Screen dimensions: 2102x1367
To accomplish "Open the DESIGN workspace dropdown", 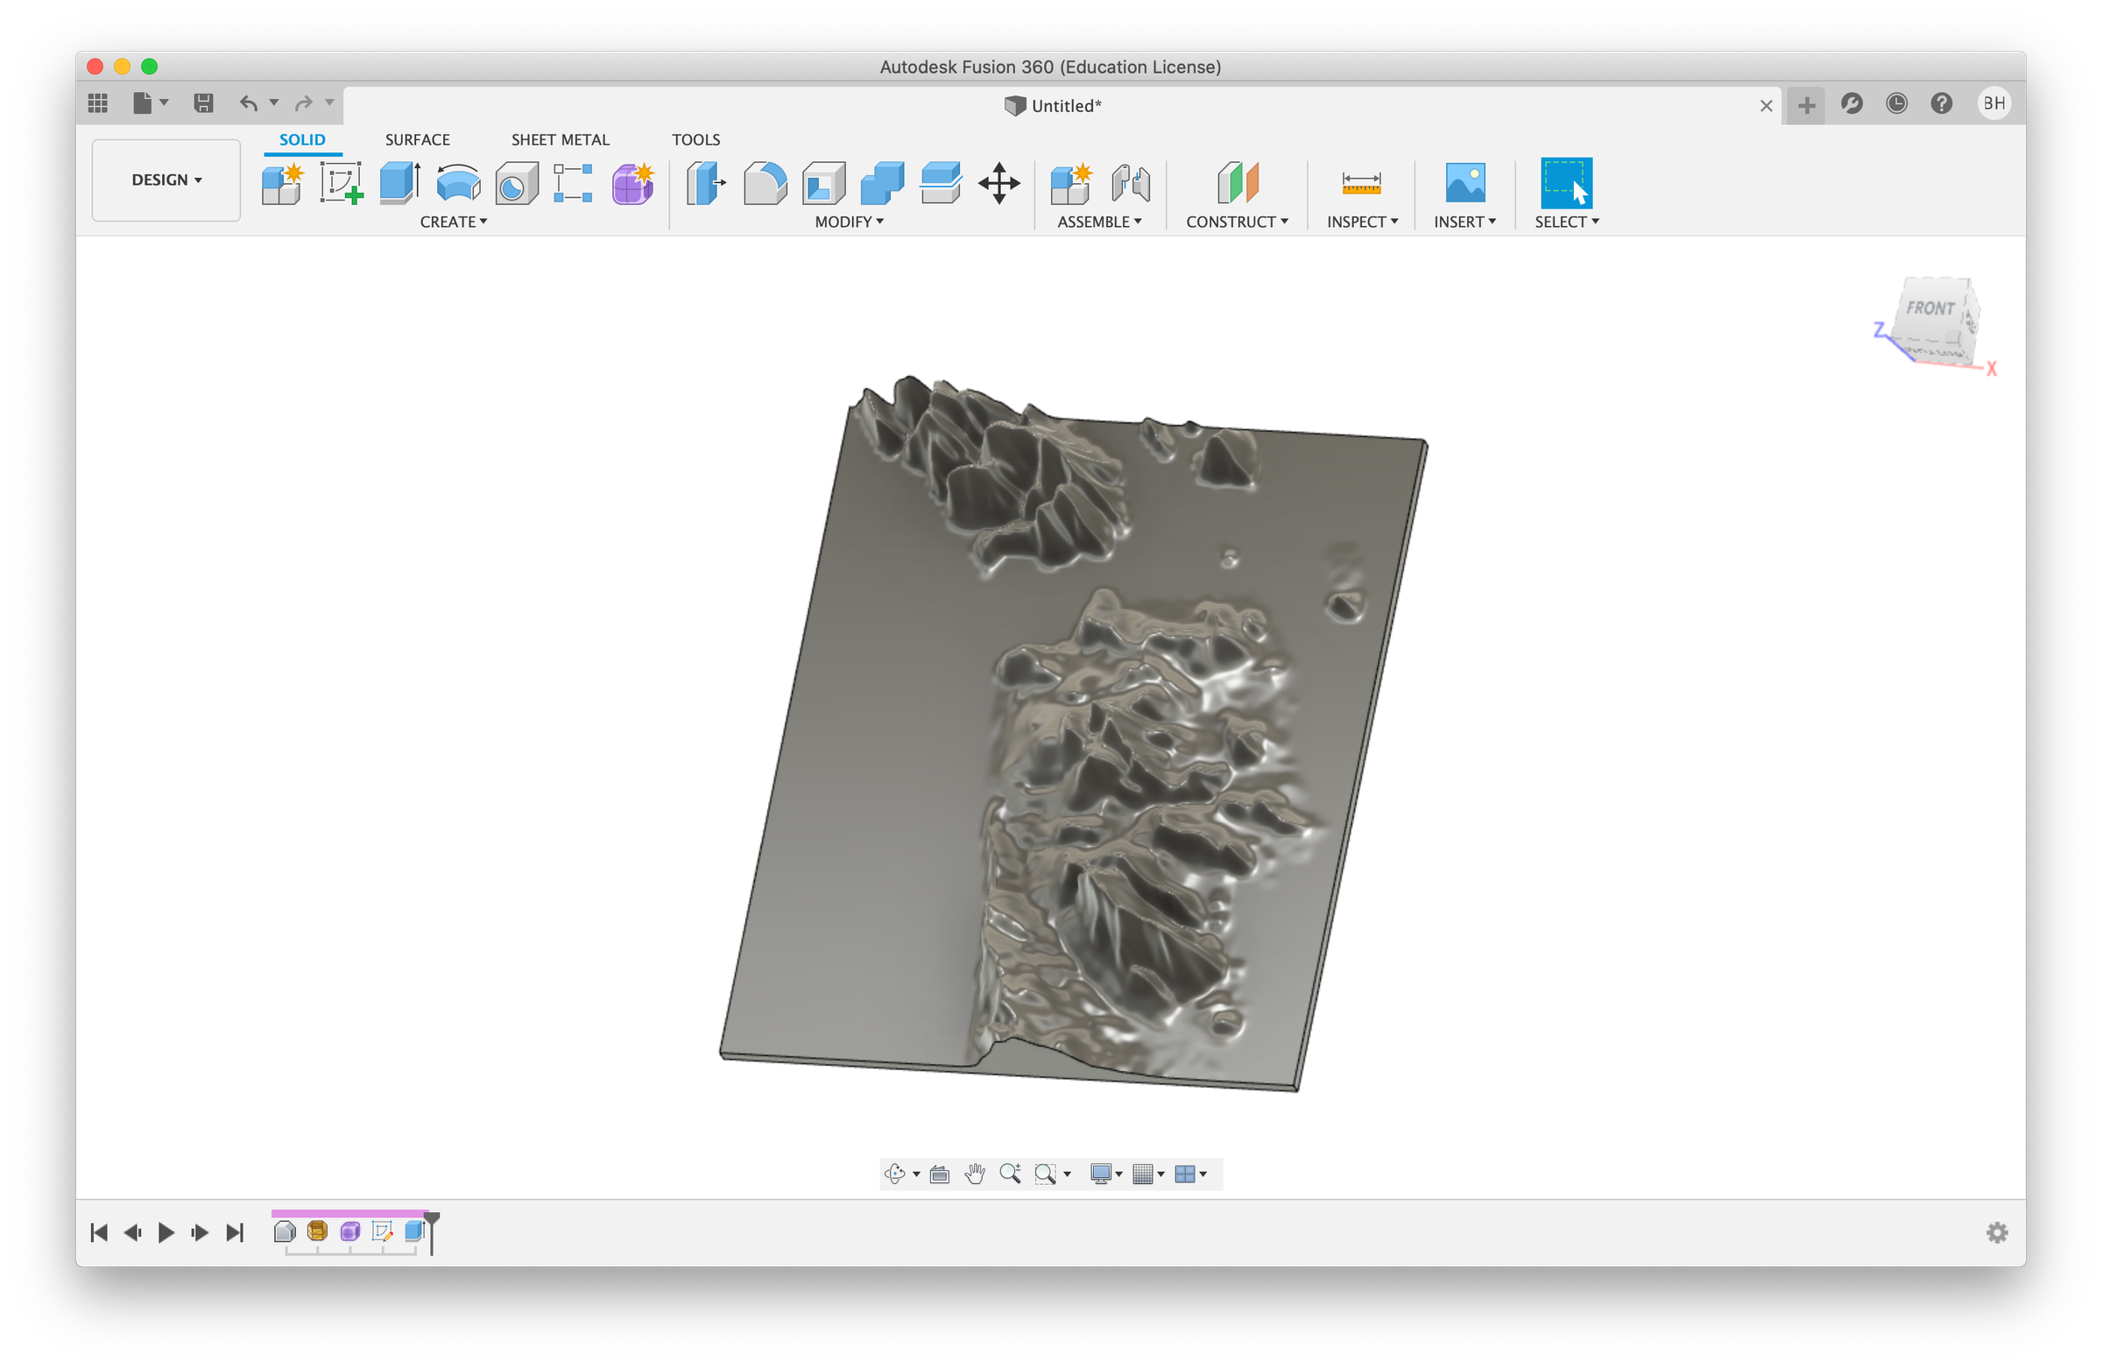I will (166, 180).
